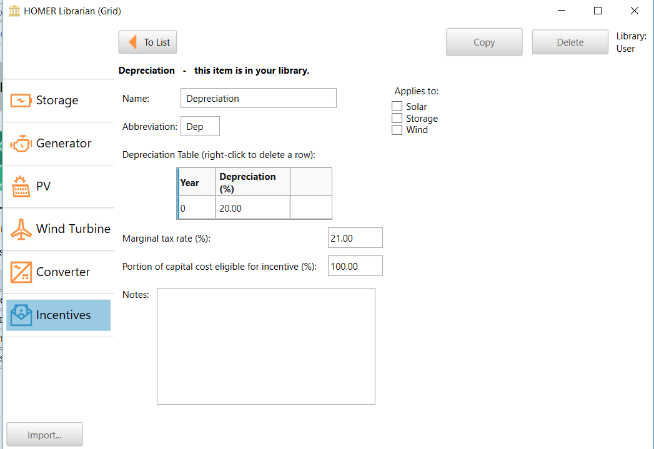Select the Abbreviation field showing Dep
The image size is (654, 449).
coord(200,126)
